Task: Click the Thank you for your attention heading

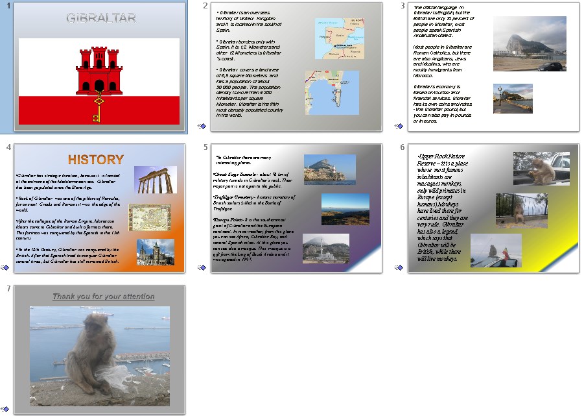Action: (x=104, y=297)
